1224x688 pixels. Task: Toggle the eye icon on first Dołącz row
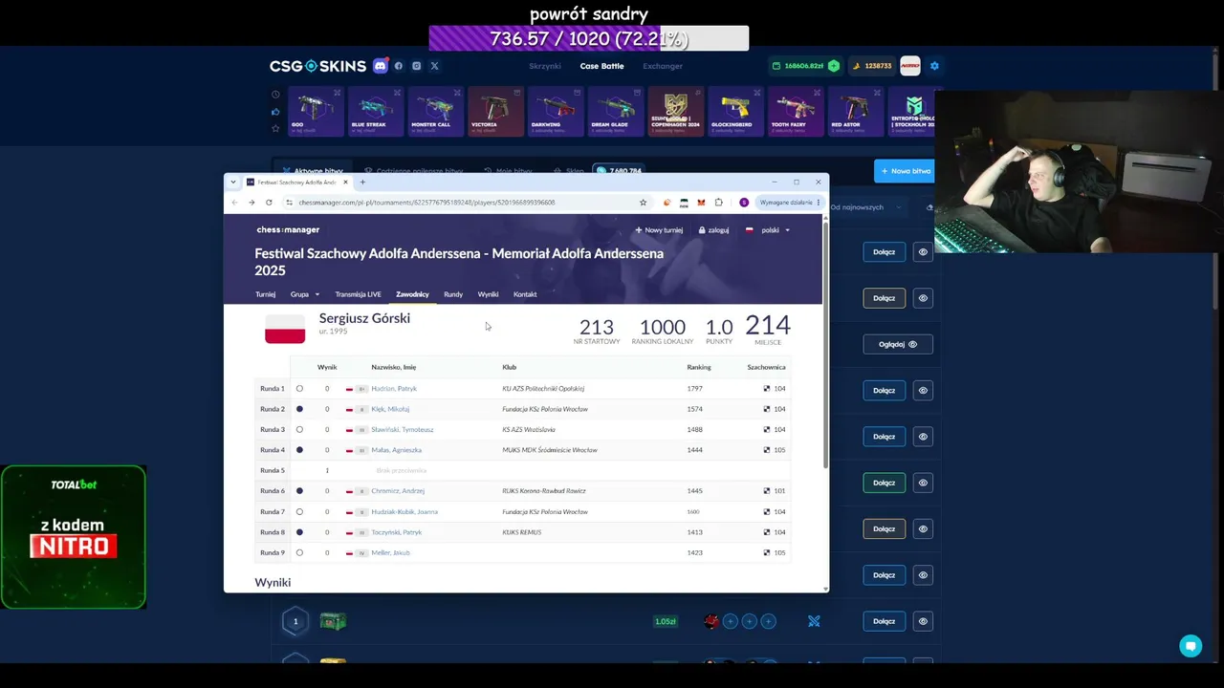pyautogui.click(x=923, y=252)
